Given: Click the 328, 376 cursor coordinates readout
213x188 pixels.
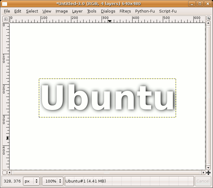Looking at the screenshot, I should pos(12,181).
